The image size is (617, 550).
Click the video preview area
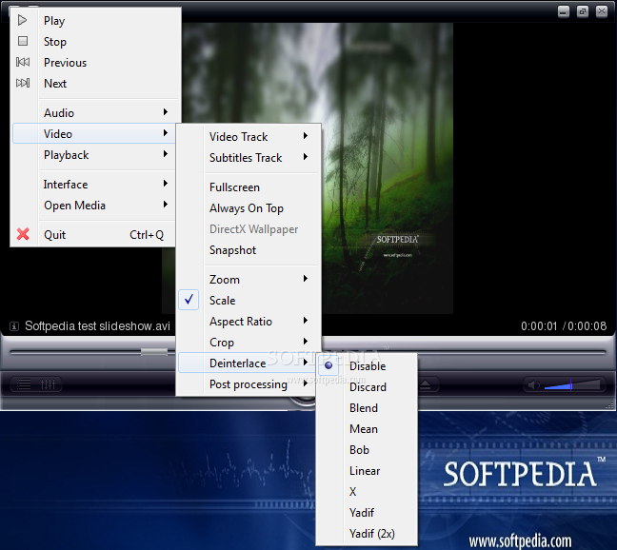click(387, 167)
